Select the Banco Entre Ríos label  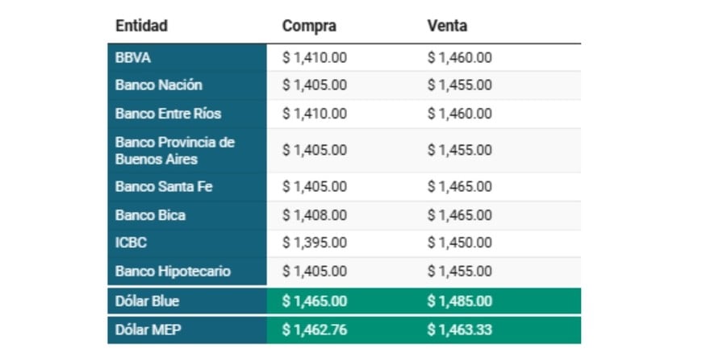[x=168, y=114]
